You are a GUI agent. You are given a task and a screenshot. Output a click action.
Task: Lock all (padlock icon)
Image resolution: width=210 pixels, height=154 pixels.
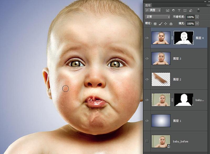click(x=171, y=24)
